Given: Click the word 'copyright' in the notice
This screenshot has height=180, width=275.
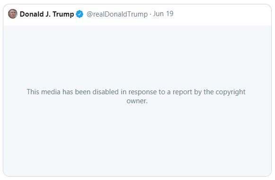Looking at the screenshot, I should pyautogui.click(x=231, y=92).
